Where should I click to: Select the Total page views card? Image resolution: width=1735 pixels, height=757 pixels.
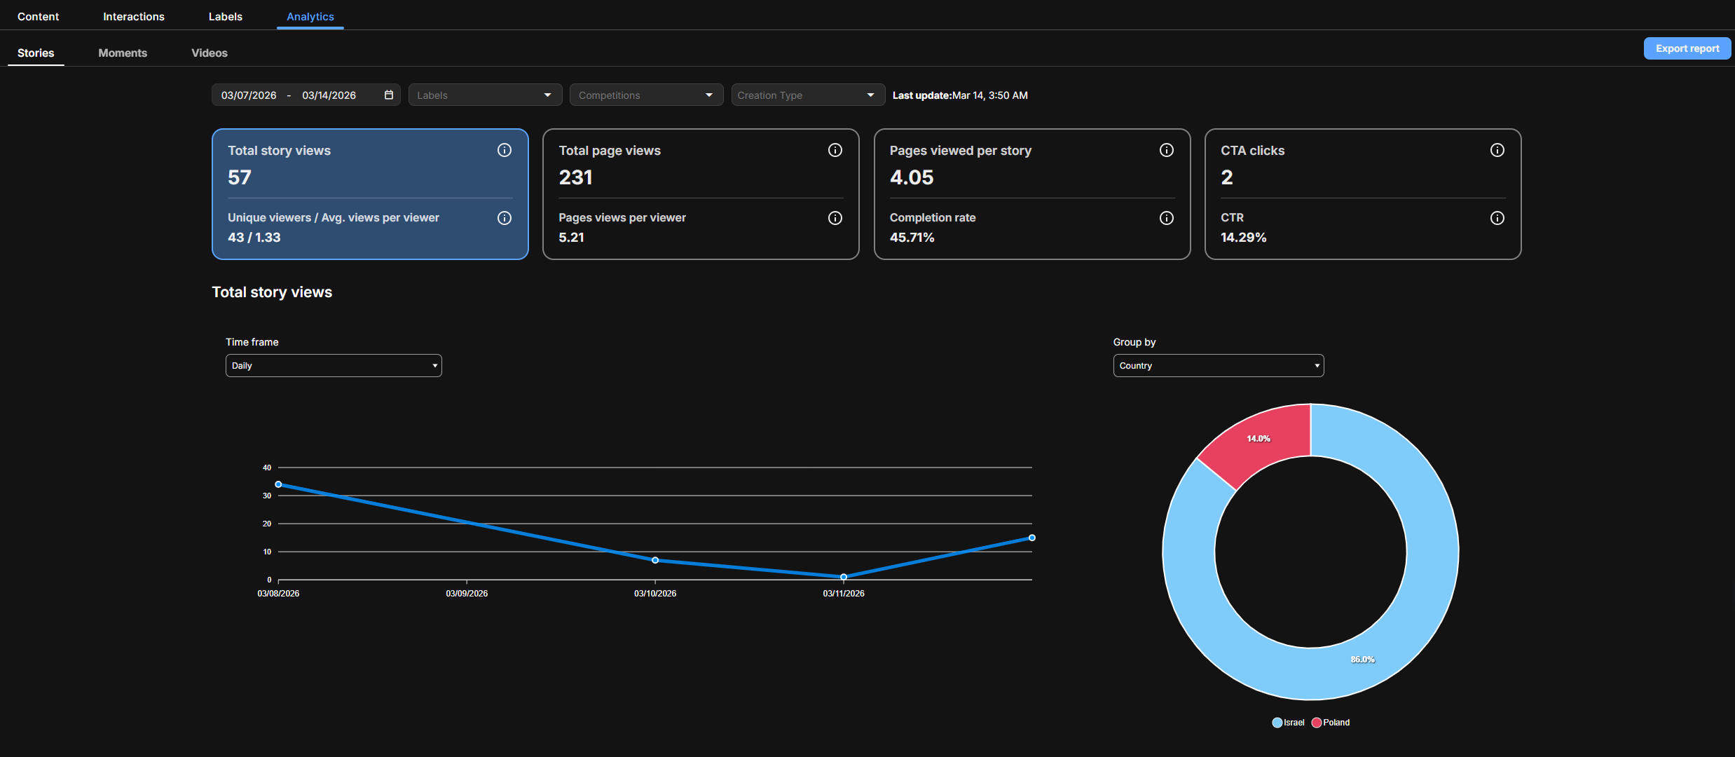tap(701, 194)
